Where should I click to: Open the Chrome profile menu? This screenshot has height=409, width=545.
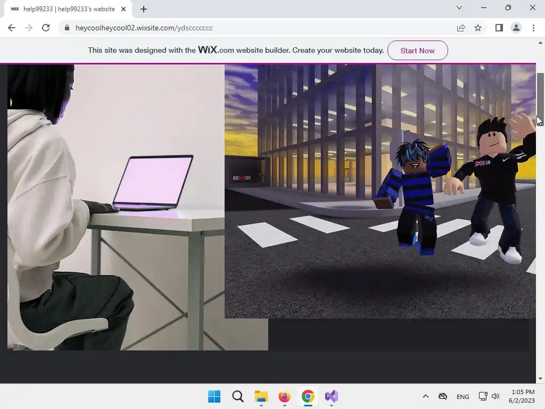click(x=516, y=28)
